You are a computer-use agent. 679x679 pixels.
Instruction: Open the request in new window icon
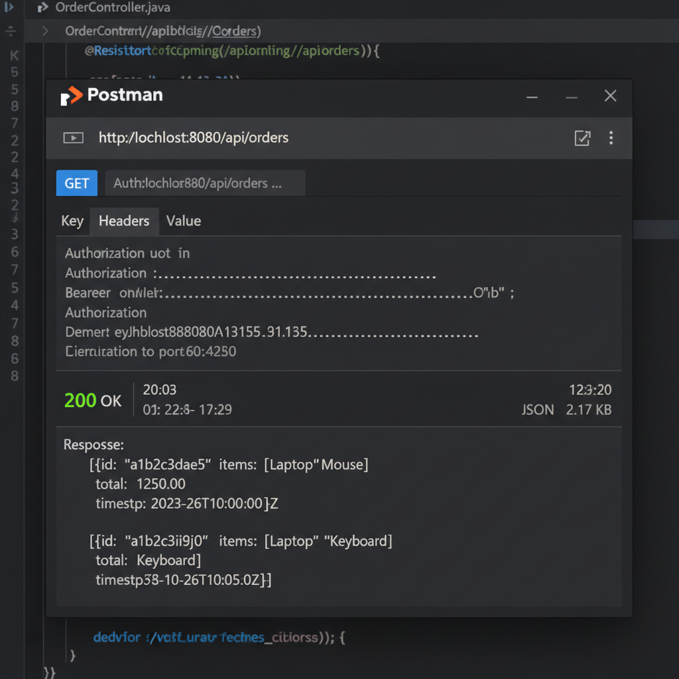tap(582, 138)
